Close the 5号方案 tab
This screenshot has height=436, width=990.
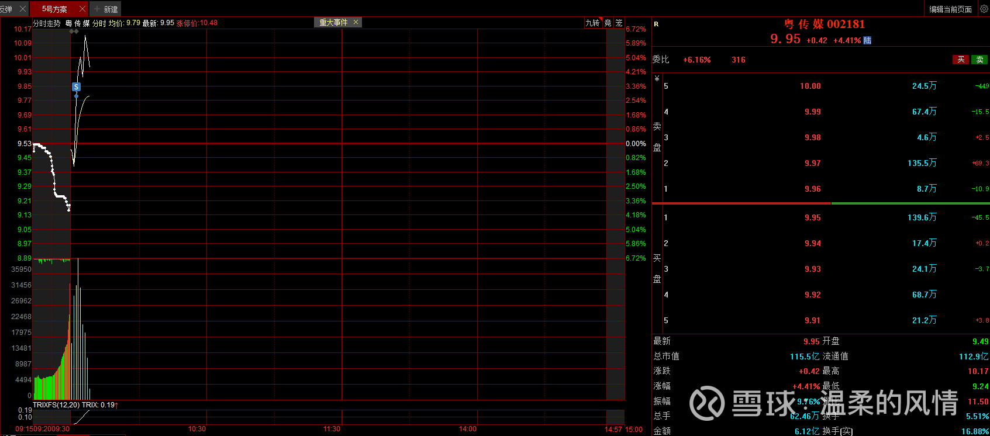pos(82,9)
